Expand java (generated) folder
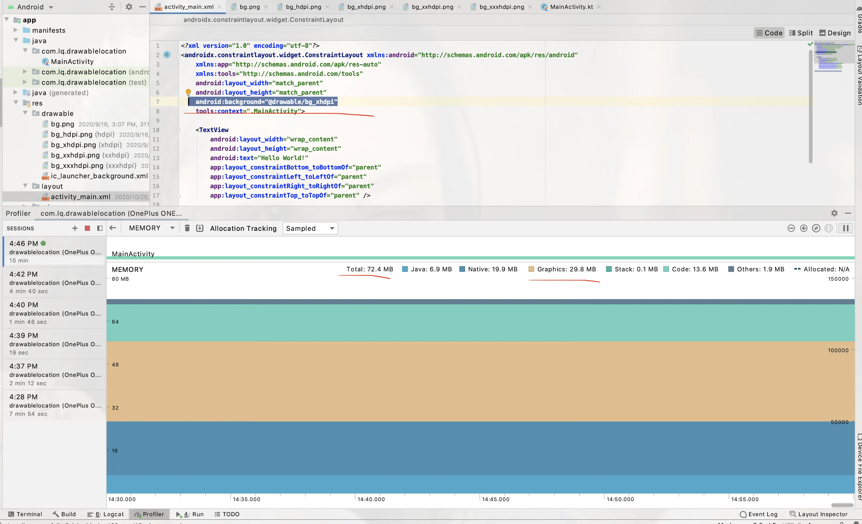 pyautogui.click(x=15, y=92)
